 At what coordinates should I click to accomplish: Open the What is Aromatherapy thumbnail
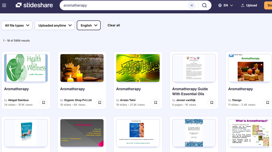[x=250, y=133]
